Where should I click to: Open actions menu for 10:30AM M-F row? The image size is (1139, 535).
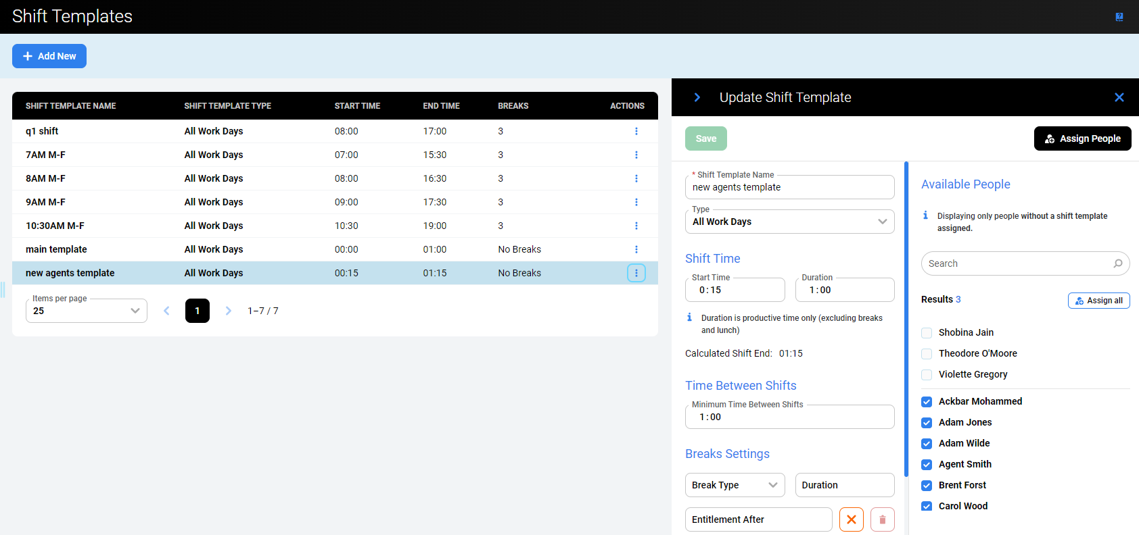point(636,226)
